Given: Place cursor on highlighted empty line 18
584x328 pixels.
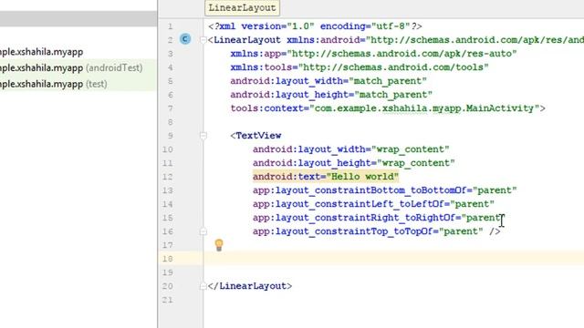Looking at the screenshot, I should point(393,259).
